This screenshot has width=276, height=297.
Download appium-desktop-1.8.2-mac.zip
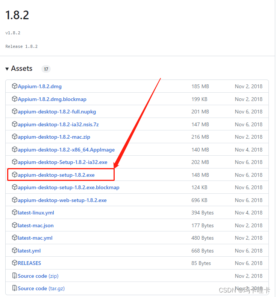coord(54,137)
